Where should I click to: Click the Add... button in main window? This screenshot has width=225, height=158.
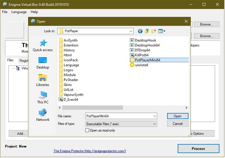[19, 134]
